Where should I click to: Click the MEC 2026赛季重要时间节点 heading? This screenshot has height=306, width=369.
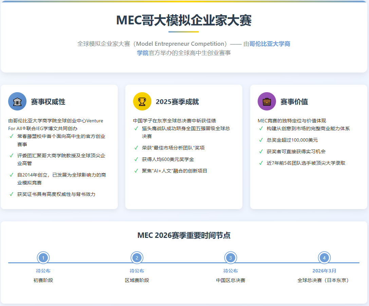pyautogui.click(x=184, y=236)
